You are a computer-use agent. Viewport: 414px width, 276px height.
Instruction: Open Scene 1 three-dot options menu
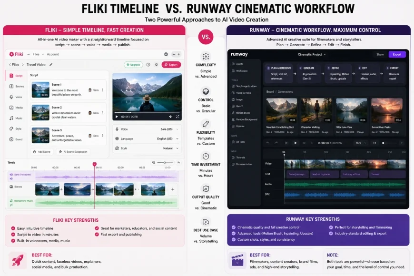pos(102,90)
